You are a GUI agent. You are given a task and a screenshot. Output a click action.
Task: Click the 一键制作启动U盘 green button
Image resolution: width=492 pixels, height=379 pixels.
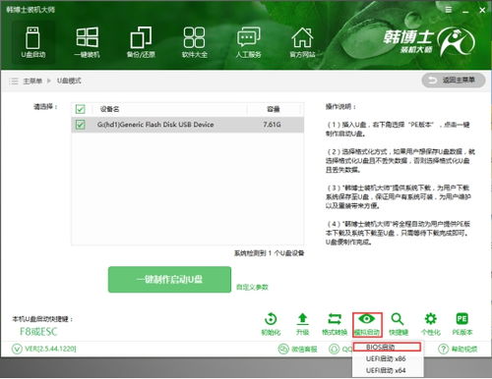coord(169,279)
